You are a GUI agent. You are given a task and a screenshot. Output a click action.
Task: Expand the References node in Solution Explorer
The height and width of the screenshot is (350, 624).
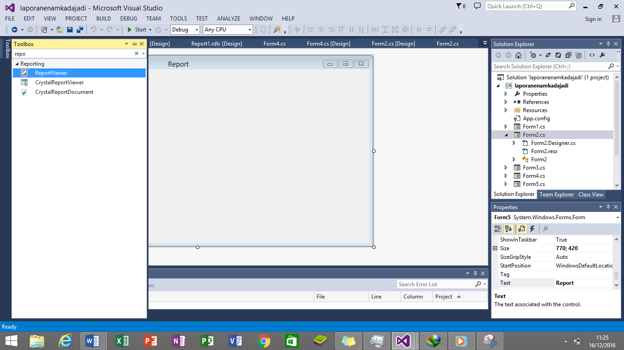506,102
